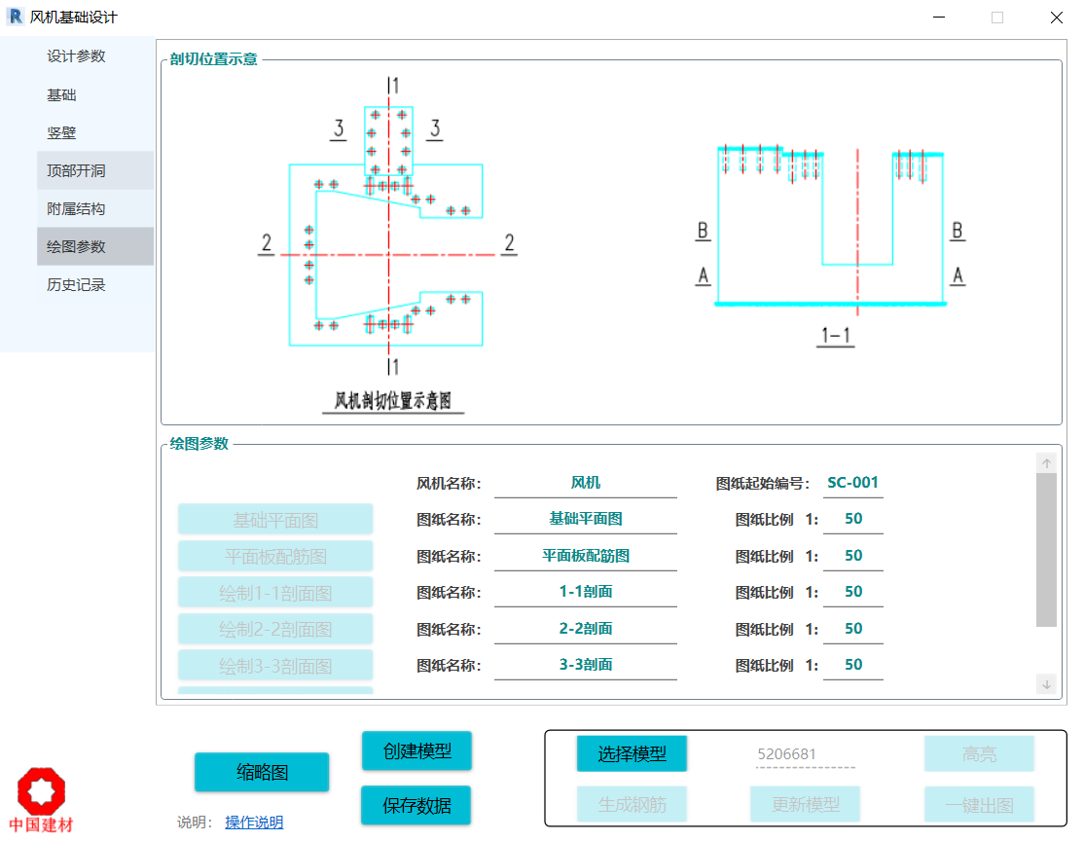Edit the 3-3剖面 drawing name field
The image size is (1084, 841).
[x=586, y=665]
